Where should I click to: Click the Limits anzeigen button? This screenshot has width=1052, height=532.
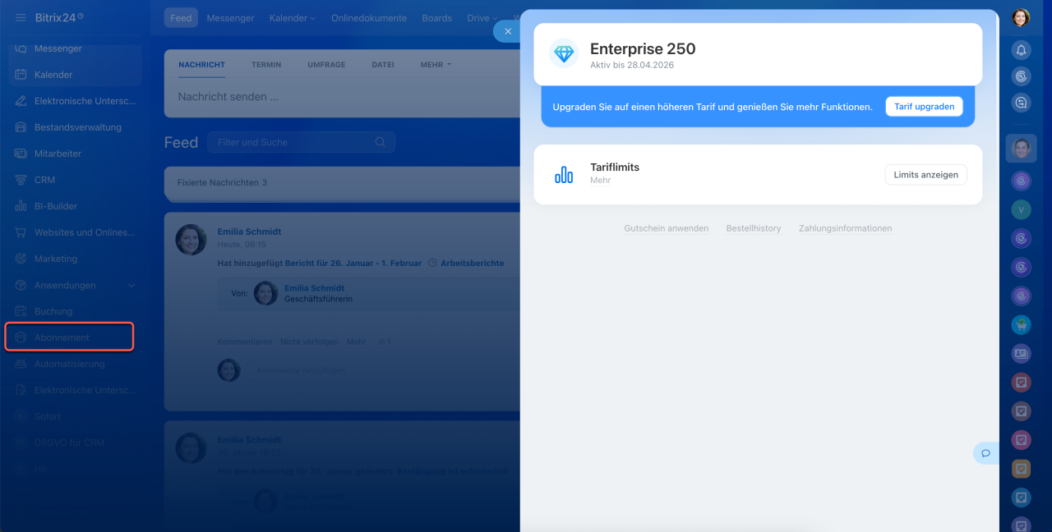coord(925,175)
